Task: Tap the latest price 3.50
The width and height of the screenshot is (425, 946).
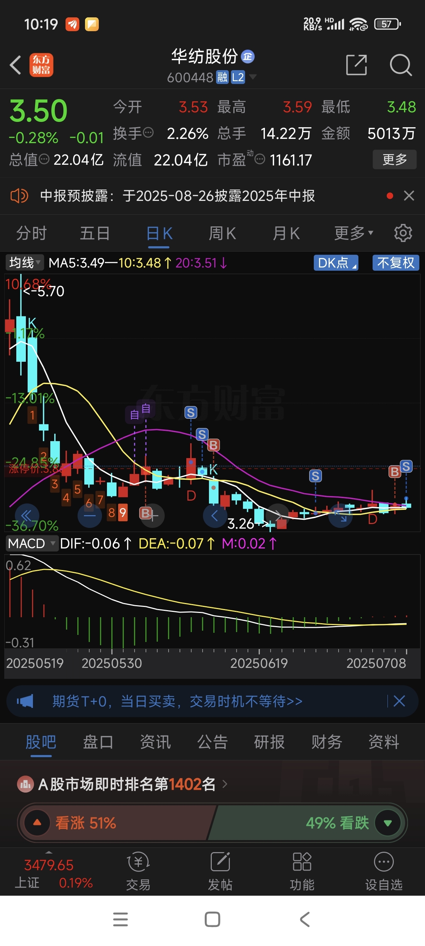Action: [x=39, y=111]
